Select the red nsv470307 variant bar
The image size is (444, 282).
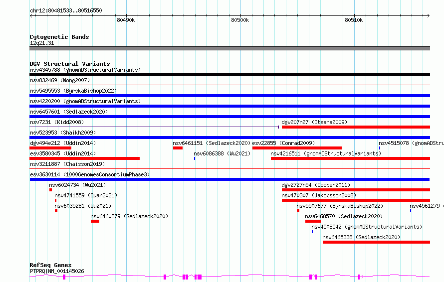pos(356,201)
